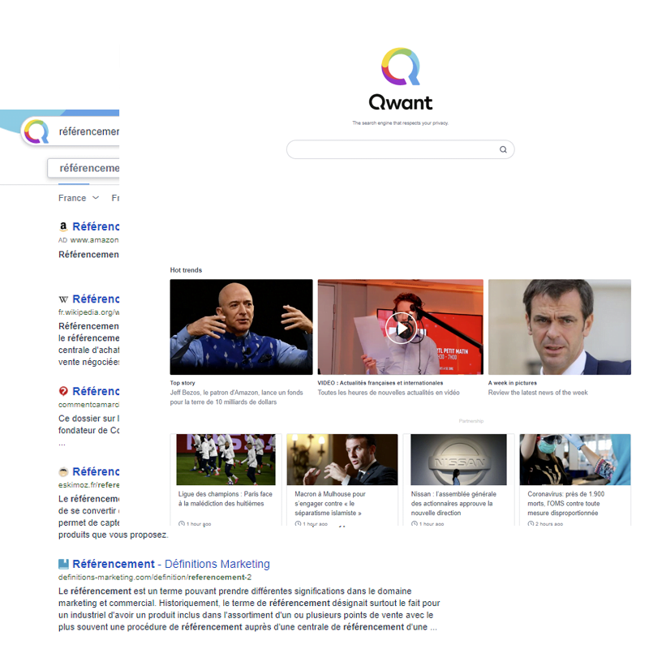
Task: Open Review the latest news of the week
Action: click(538, 393)
